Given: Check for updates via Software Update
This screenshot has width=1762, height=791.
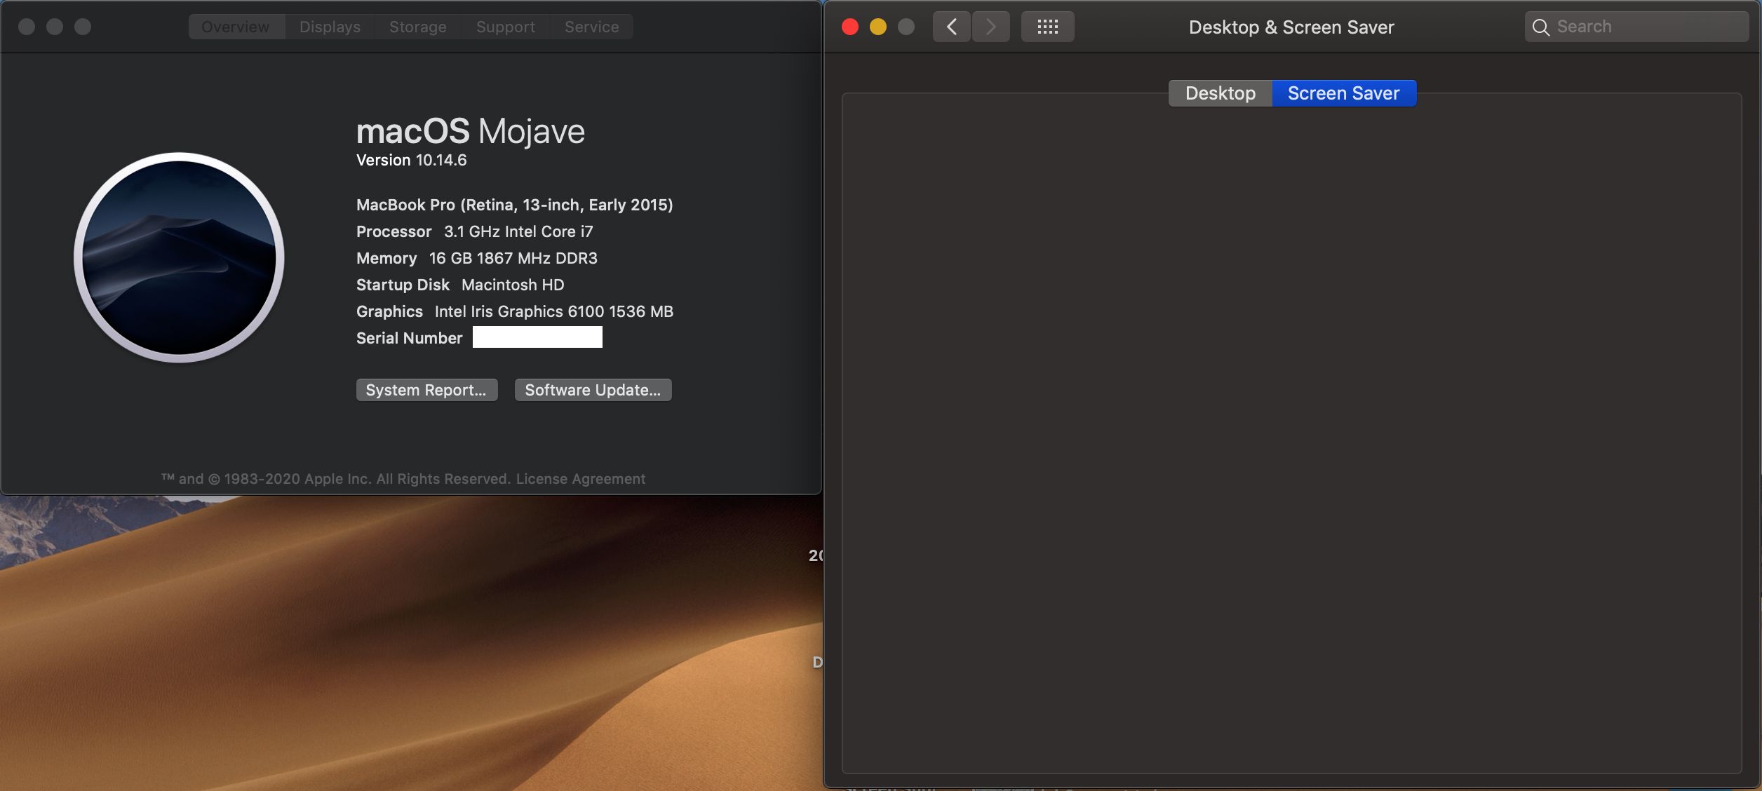Looking at the screenshot, I should tap(592, 390).
